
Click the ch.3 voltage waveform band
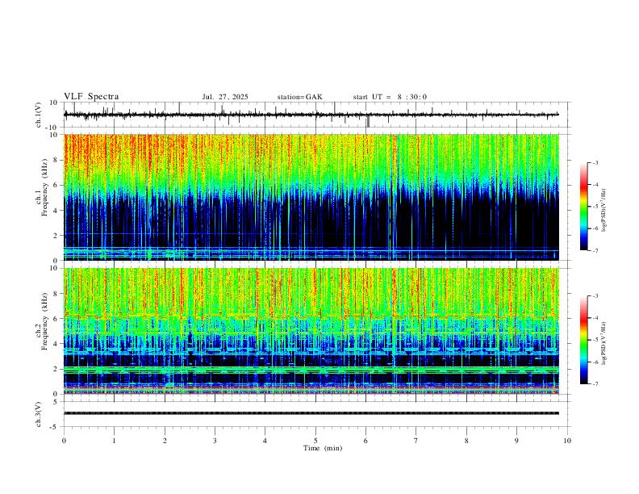[x=311, y=413]
